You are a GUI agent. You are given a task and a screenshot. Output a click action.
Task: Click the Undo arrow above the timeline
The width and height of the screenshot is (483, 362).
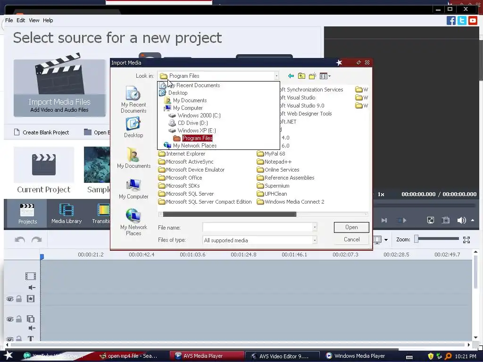[20, 239]
